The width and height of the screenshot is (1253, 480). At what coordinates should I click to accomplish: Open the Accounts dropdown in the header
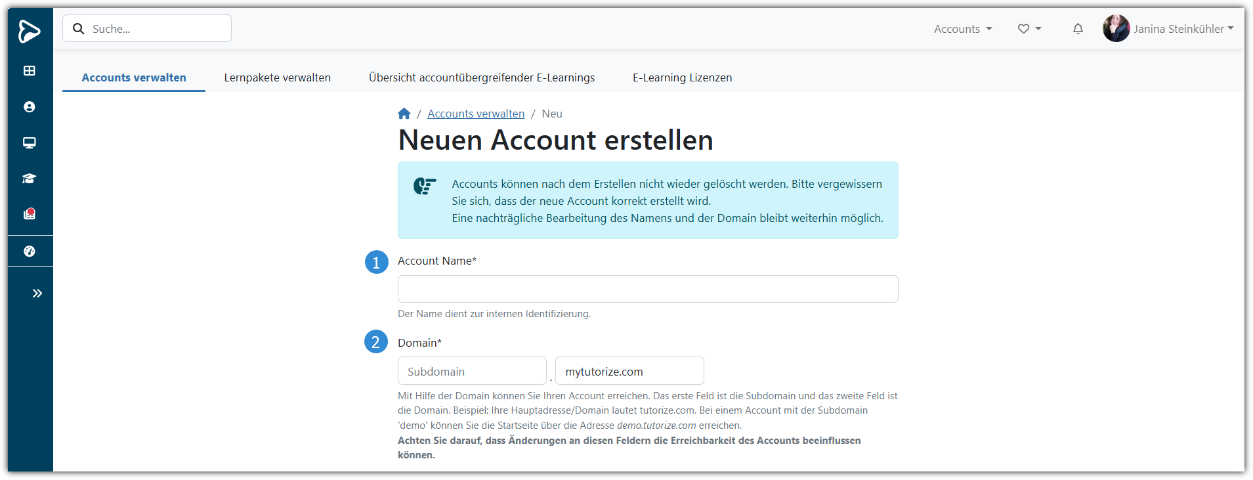pyautogui.click(x=963, y=29)
